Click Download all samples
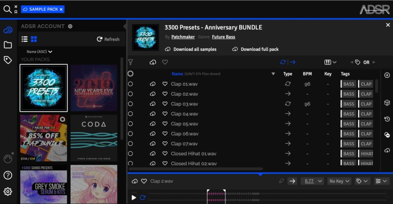The height and width of the screenshot is (204, 393). tap(191, 49)
